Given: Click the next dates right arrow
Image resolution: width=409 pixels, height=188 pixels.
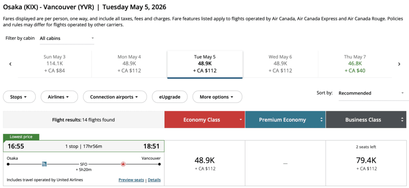Looking at the screenshot, I should 399,64.
